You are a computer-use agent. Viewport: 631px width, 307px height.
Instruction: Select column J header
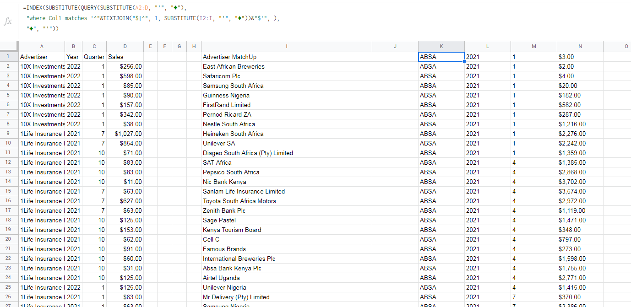(x=395, y=46)
